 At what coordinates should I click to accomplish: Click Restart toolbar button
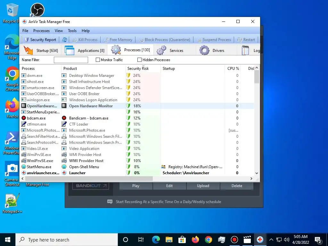[246, 39]
